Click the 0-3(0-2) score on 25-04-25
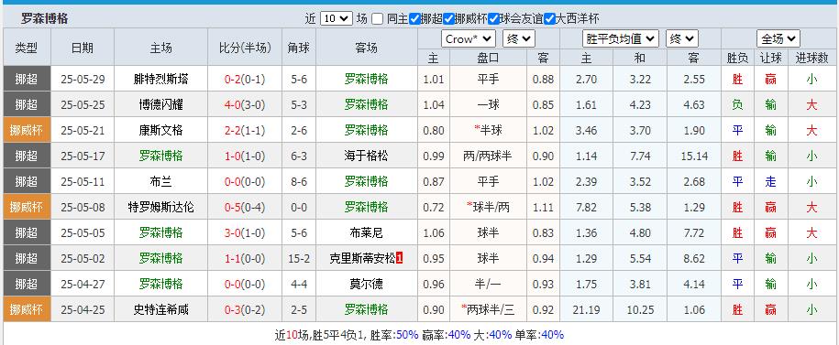This screenshot has height=345, width=839. (x=245, y=309)
